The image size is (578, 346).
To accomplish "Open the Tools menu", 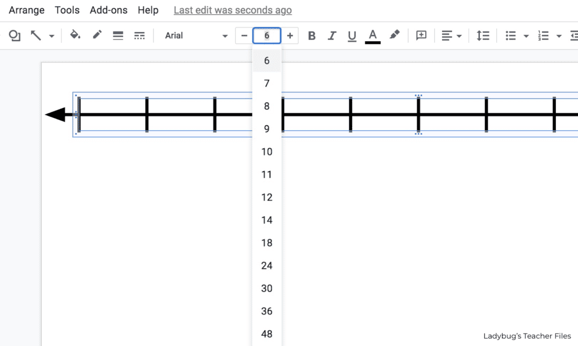I will (67, 10).
